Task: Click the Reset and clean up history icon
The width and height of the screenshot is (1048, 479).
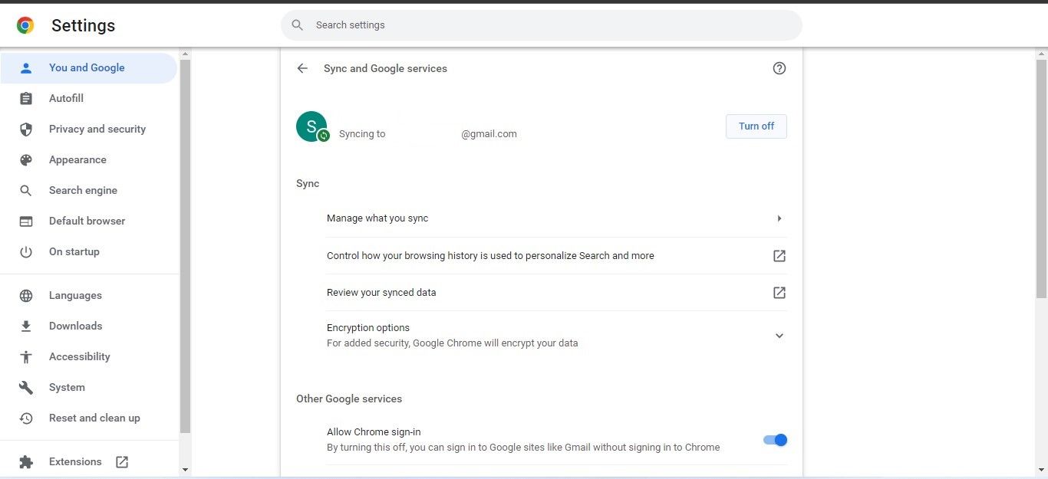Action: (26, 418)
